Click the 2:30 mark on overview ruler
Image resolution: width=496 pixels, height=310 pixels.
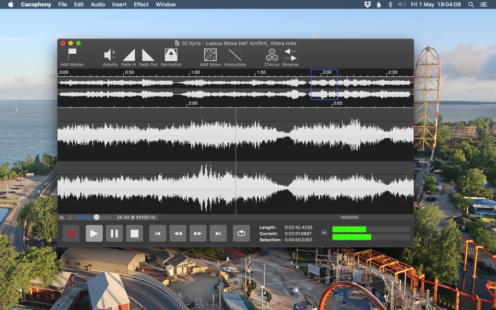coord(393,72)
